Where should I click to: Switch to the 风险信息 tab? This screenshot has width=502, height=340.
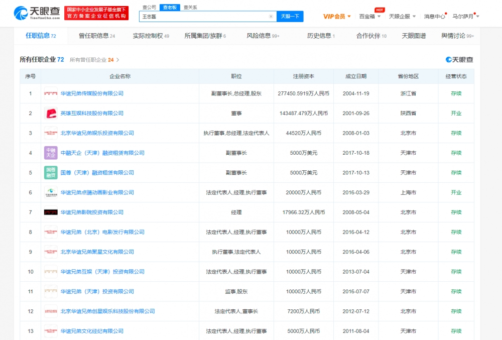click(x=263, y=36)
